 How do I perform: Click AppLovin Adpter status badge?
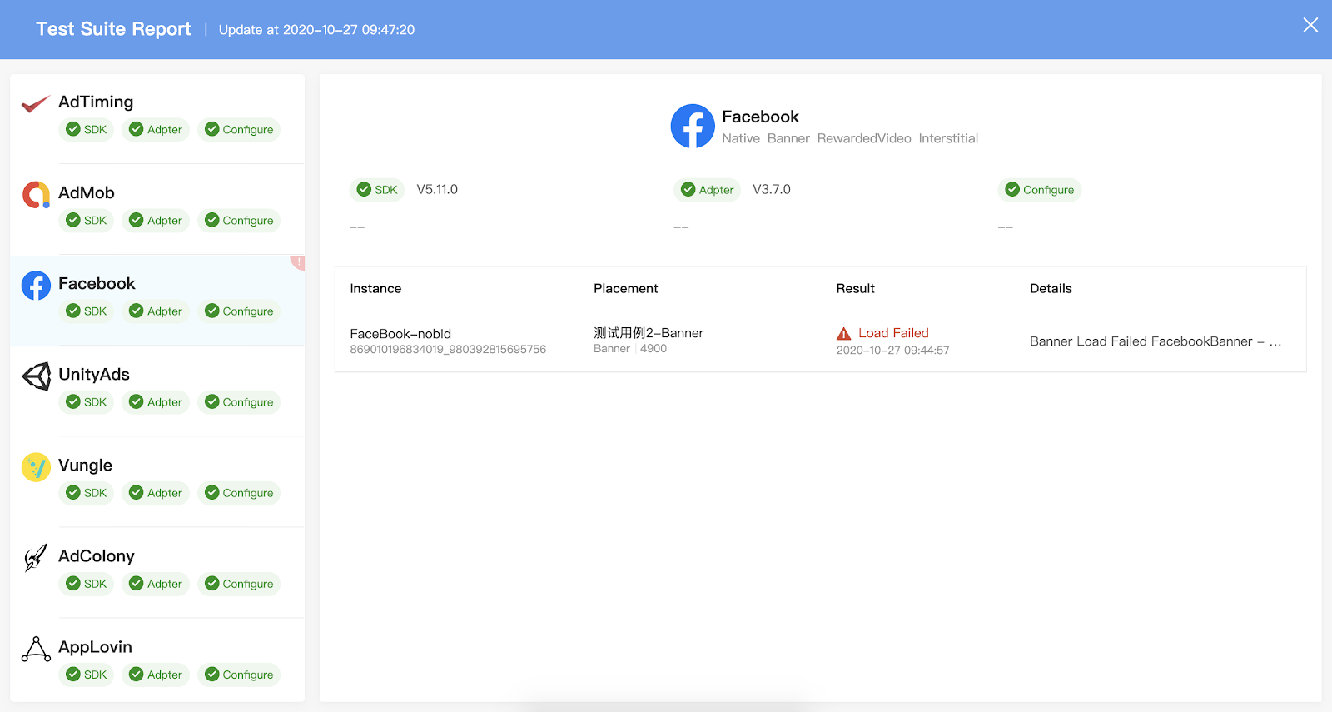[x=157, y=674]
